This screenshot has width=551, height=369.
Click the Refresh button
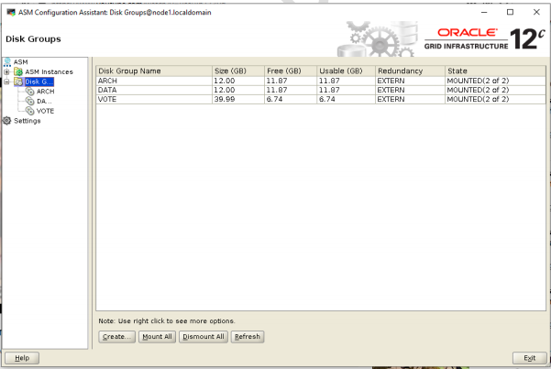coord(248,337)
